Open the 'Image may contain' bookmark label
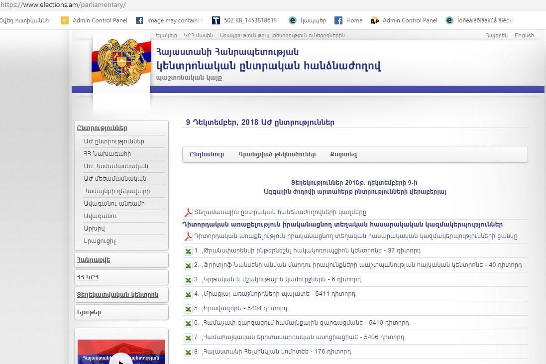This screenshot has width=546, height=364. pos(175,20)
